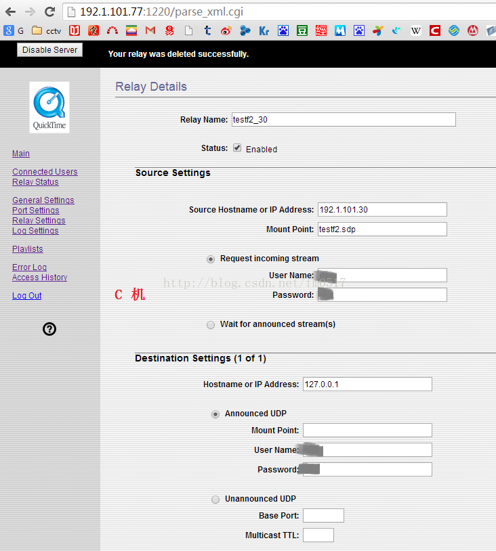Open the red China Unicom knot bookmark
Viewport: 496px width, 551px height.
click(169, 31)
